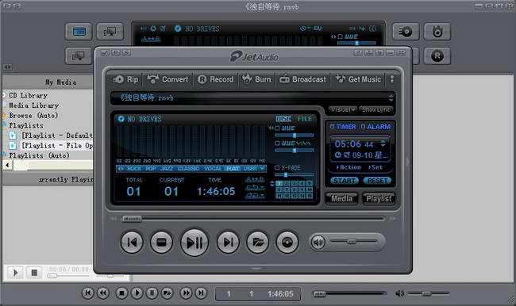Click the blue window layout button in the back window
The height and width of the screenshot is (306, 516).
pos(79,32)
